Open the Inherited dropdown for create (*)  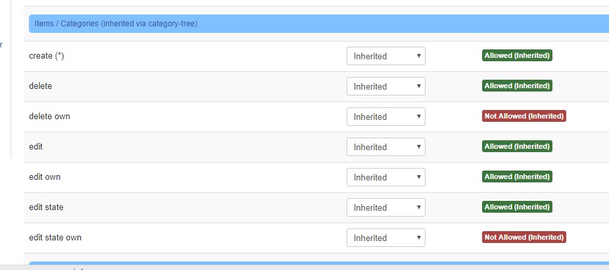pos(385,56)
